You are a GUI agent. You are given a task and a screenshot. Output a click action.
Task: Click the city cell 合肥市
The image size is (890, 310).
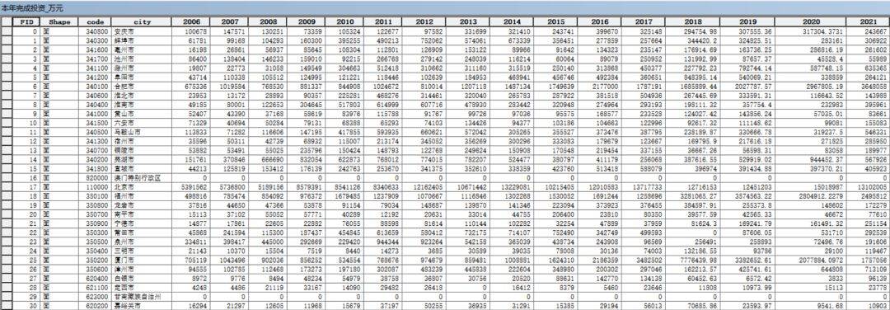(142, 86)
